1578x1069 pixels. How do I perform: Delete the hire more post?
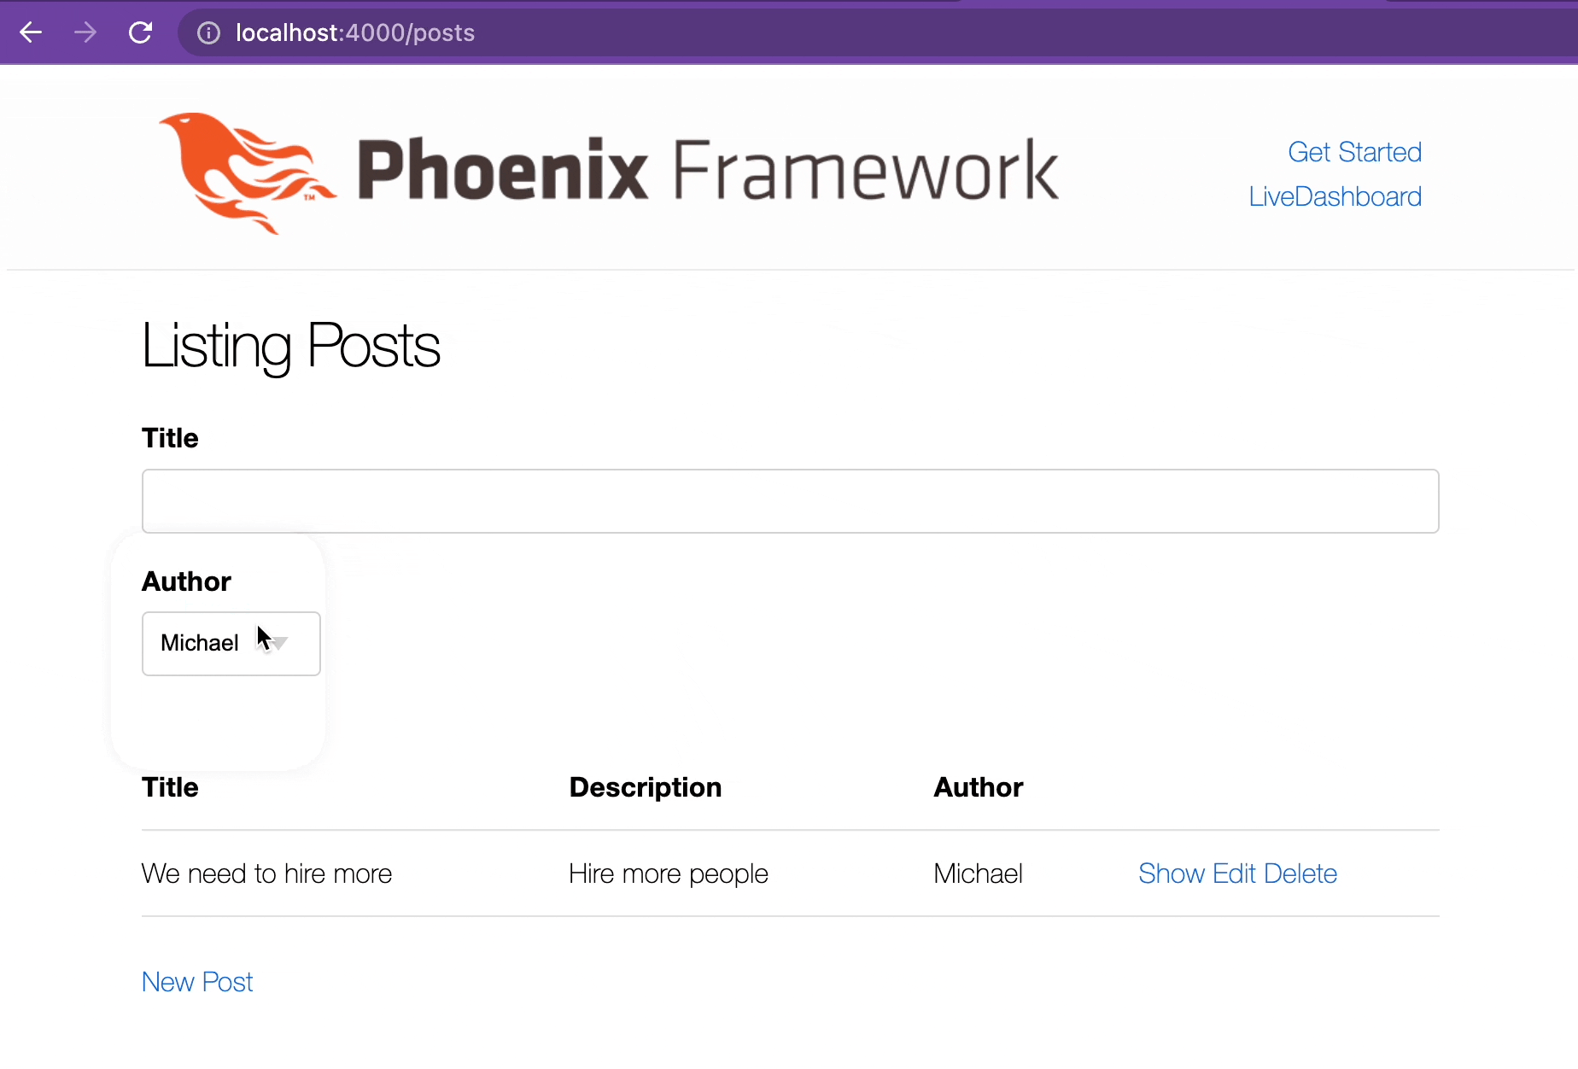[1300, 873]
